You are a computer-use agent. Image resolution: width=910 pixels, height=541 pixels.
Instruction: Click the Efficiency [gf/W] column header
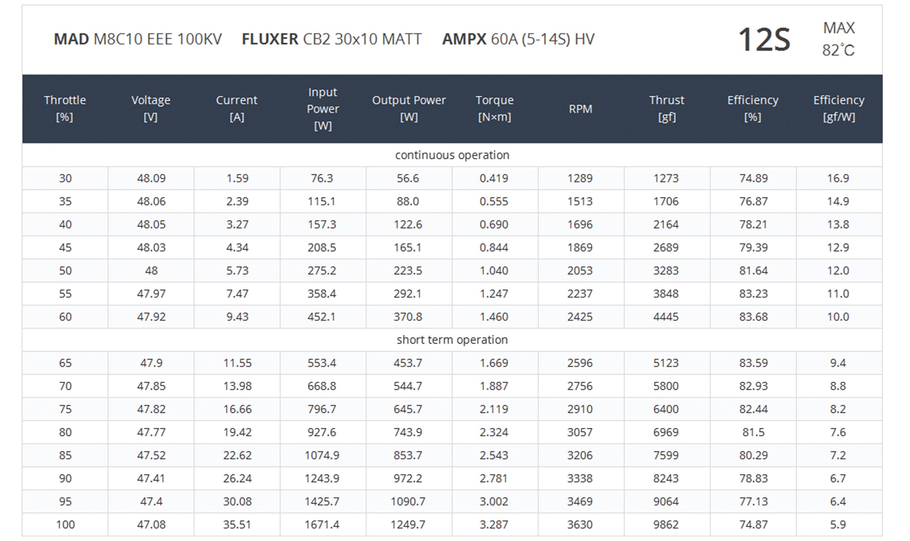(839, 108)
